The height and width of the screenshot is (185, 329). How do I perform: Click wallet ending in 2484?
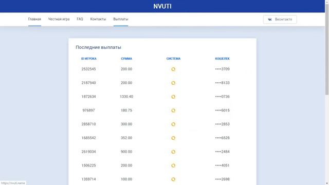tap(222, 152)
